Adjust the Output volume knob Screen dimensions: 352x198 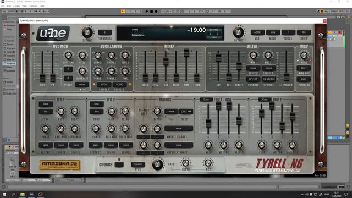238,32
